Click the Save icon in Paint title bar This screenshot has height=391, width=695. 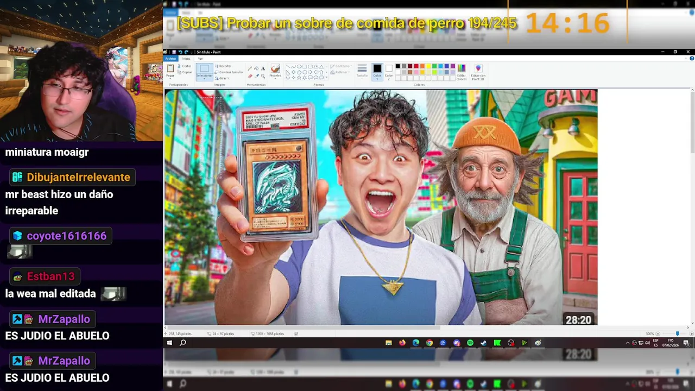point(174,52)
